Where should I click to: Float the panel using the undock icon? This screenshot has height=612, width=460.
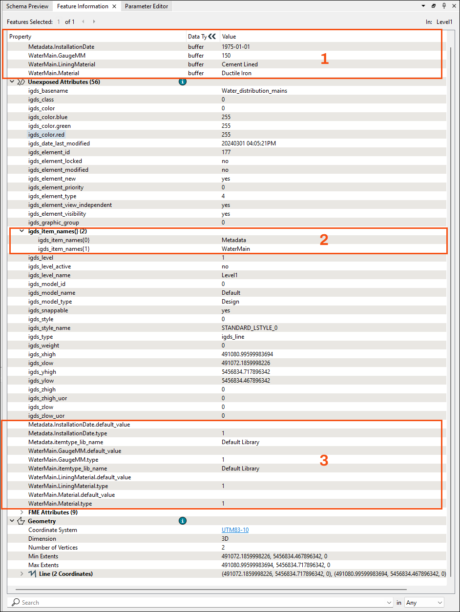[433, 6]
